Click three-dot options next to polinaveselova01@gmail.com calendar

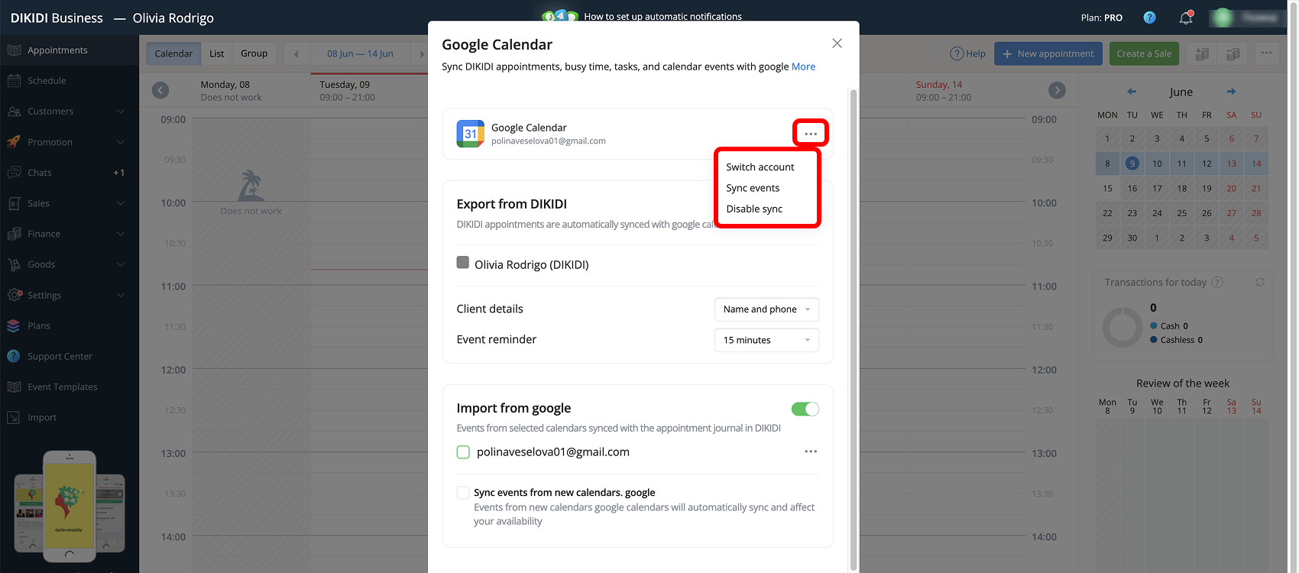click(x=811, y=452)
